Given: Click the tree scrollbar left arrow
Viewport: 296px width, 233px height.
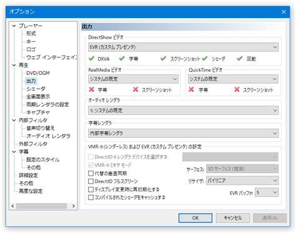Looking at the screenshot, I should coord(12,206).
